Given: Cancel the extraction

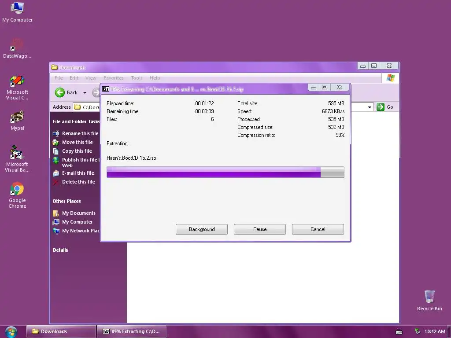Looking at the screenshot, I should point(318,229).
